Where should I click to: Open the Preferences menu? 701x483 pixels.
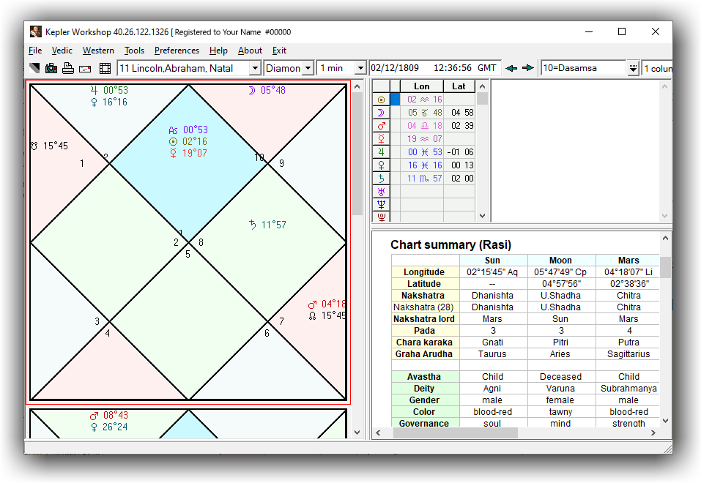177,50
